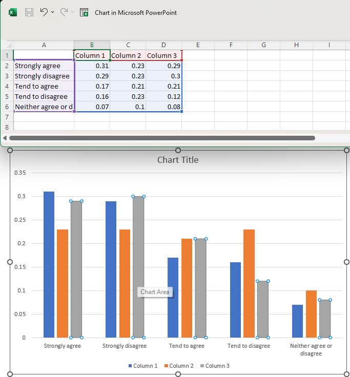Select cell containing Column 2 header
Image resolution: width=350 pixels, height=377 pixels.
tap(128, 55)
